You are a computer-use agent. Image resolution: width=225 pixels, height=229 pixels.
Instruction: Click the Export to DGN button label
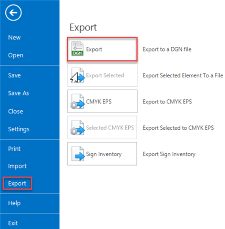point(94,49)
